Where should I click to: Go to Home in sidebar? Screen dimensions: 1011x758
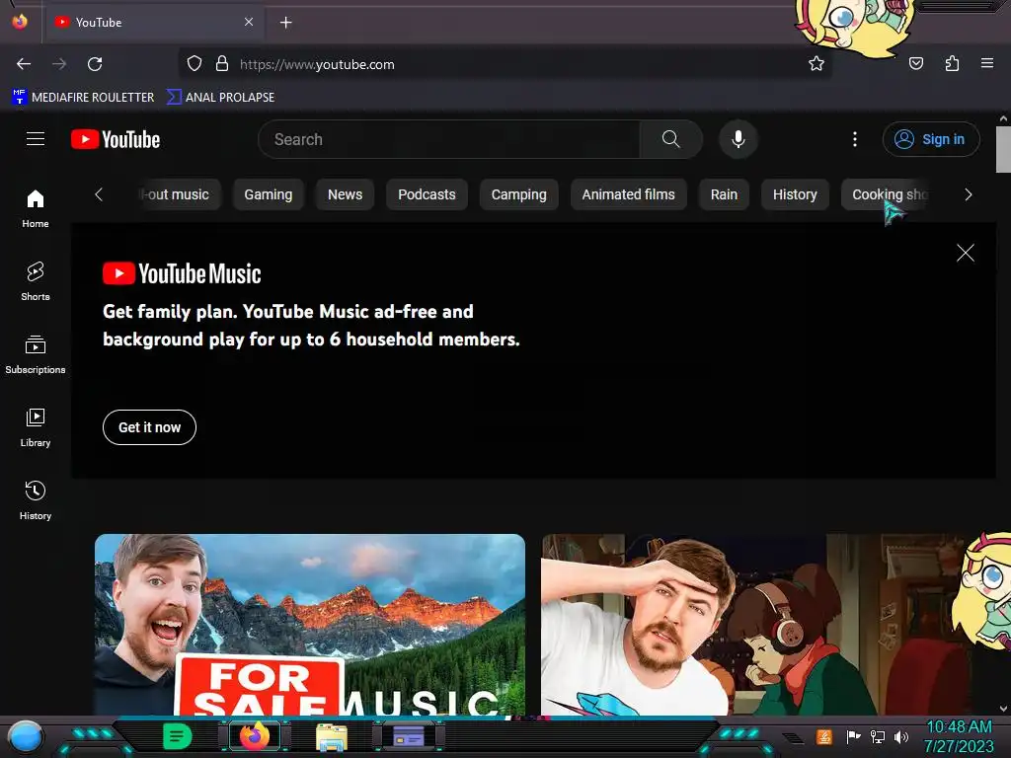click(36, 209)
